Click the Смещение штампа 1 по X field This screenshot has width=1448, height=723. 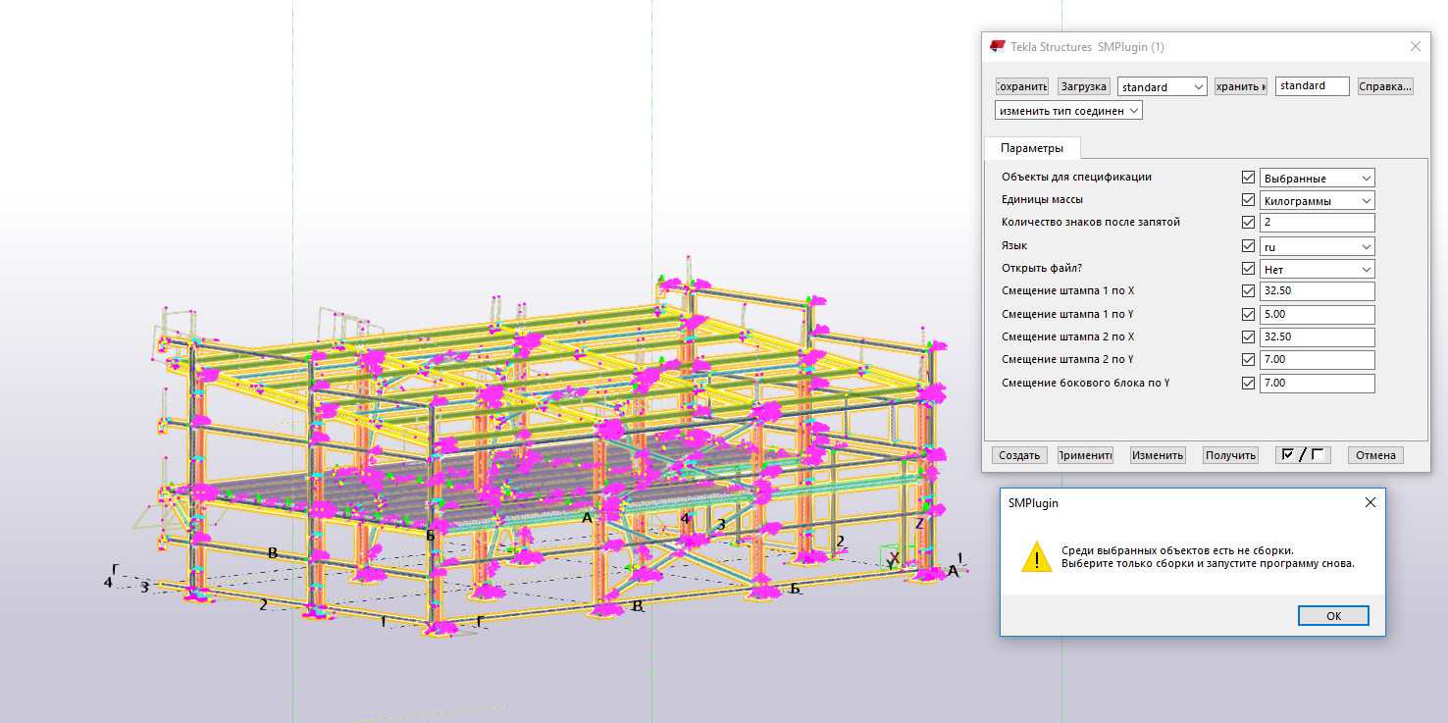(1317, 291)
